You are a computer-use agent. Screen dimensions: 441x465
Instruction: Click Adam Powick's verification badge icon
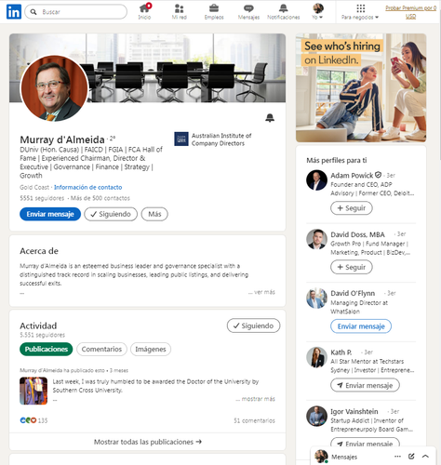tap(378, 175)
